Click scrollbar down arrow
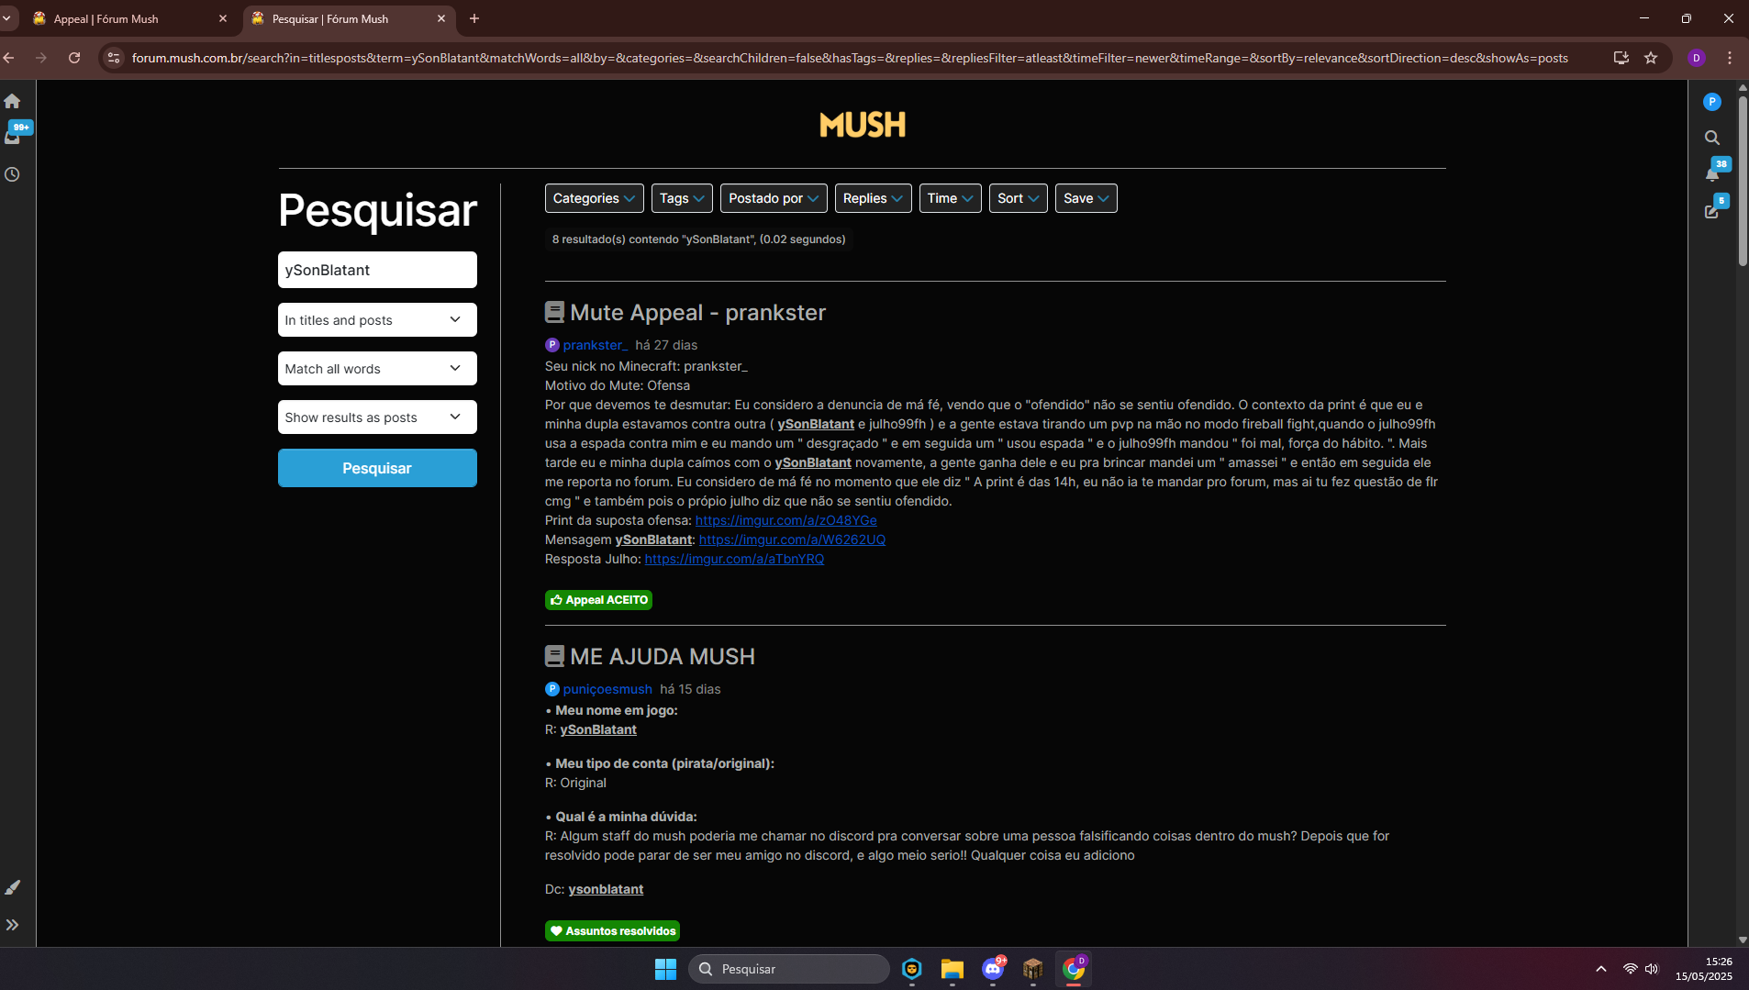1749x990 pixels. click(x=1742, y=940)
